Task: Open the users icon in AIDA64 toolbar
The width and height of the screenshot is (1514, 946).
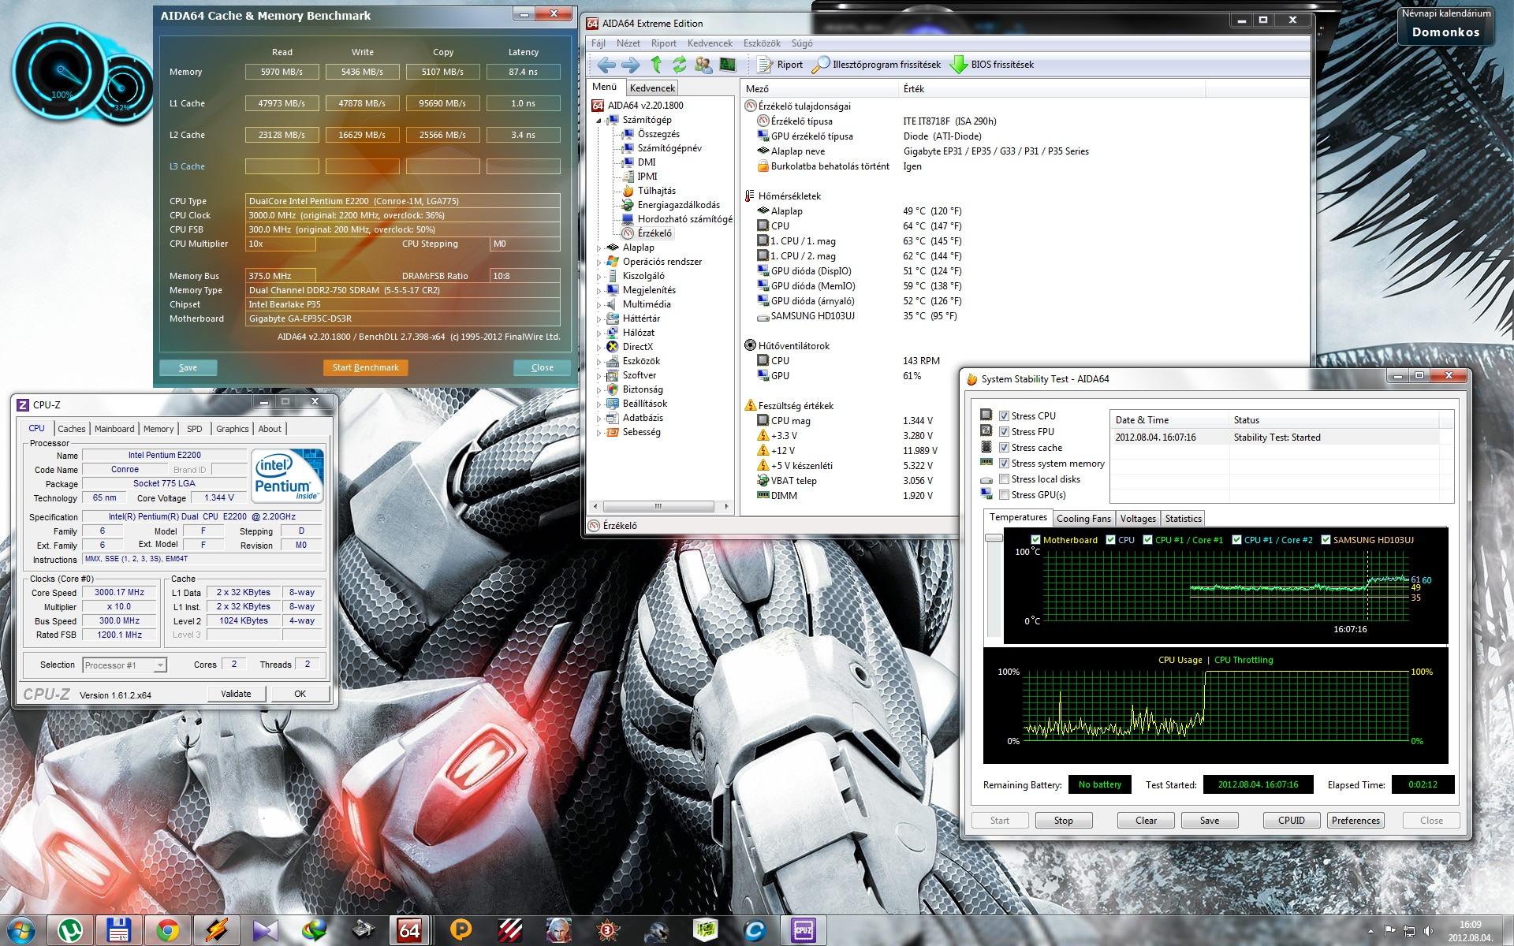Action: [703, 65]
